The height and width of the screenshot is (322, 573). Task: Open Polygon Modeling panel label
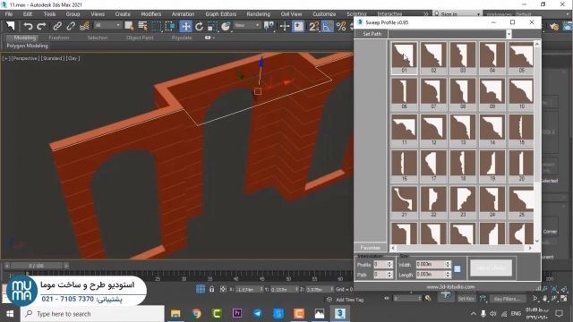tap(28, 46)
